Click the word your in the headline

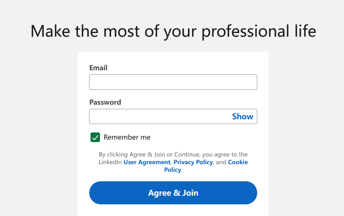pos(181,31)
